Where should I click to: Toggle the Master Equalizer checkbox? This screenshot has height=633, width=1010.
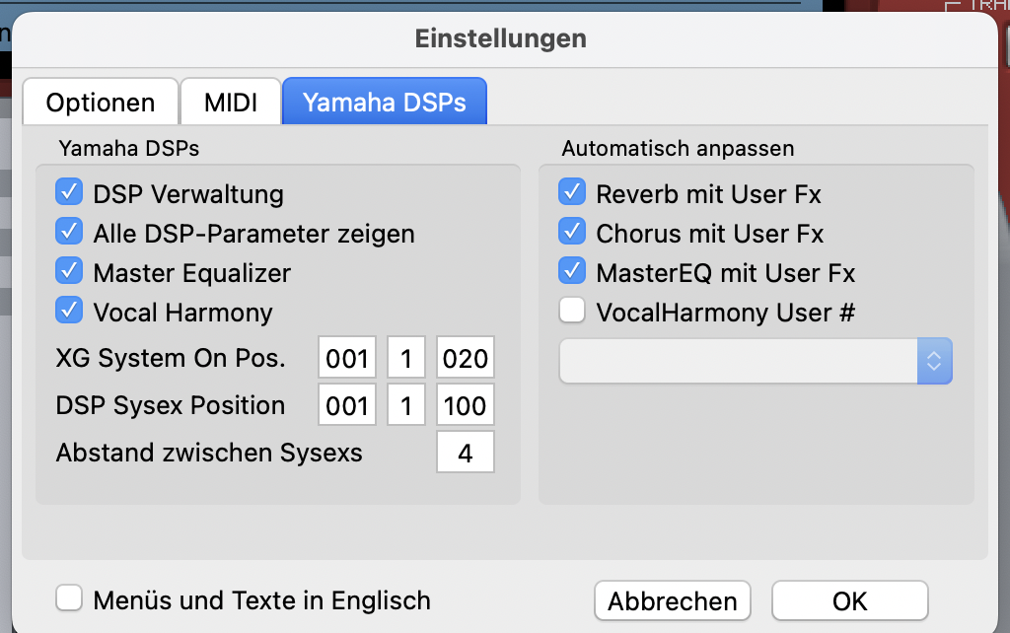70,272
